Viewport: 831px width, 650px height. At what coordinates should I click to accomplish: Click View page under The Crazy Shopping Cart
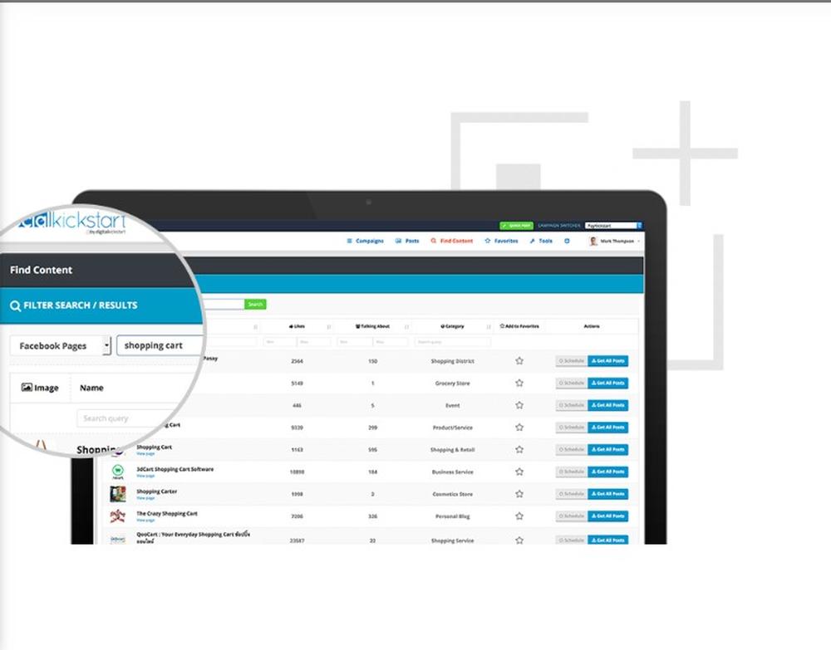tap(145, 520)
